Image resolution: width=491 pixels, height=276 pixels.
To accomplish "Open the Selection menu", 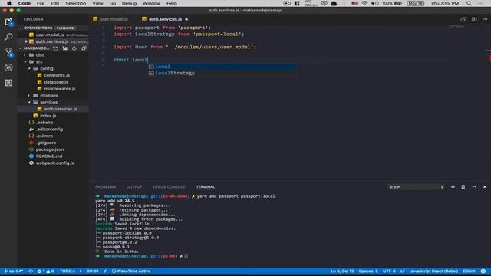I will click(x=75, y=3).
